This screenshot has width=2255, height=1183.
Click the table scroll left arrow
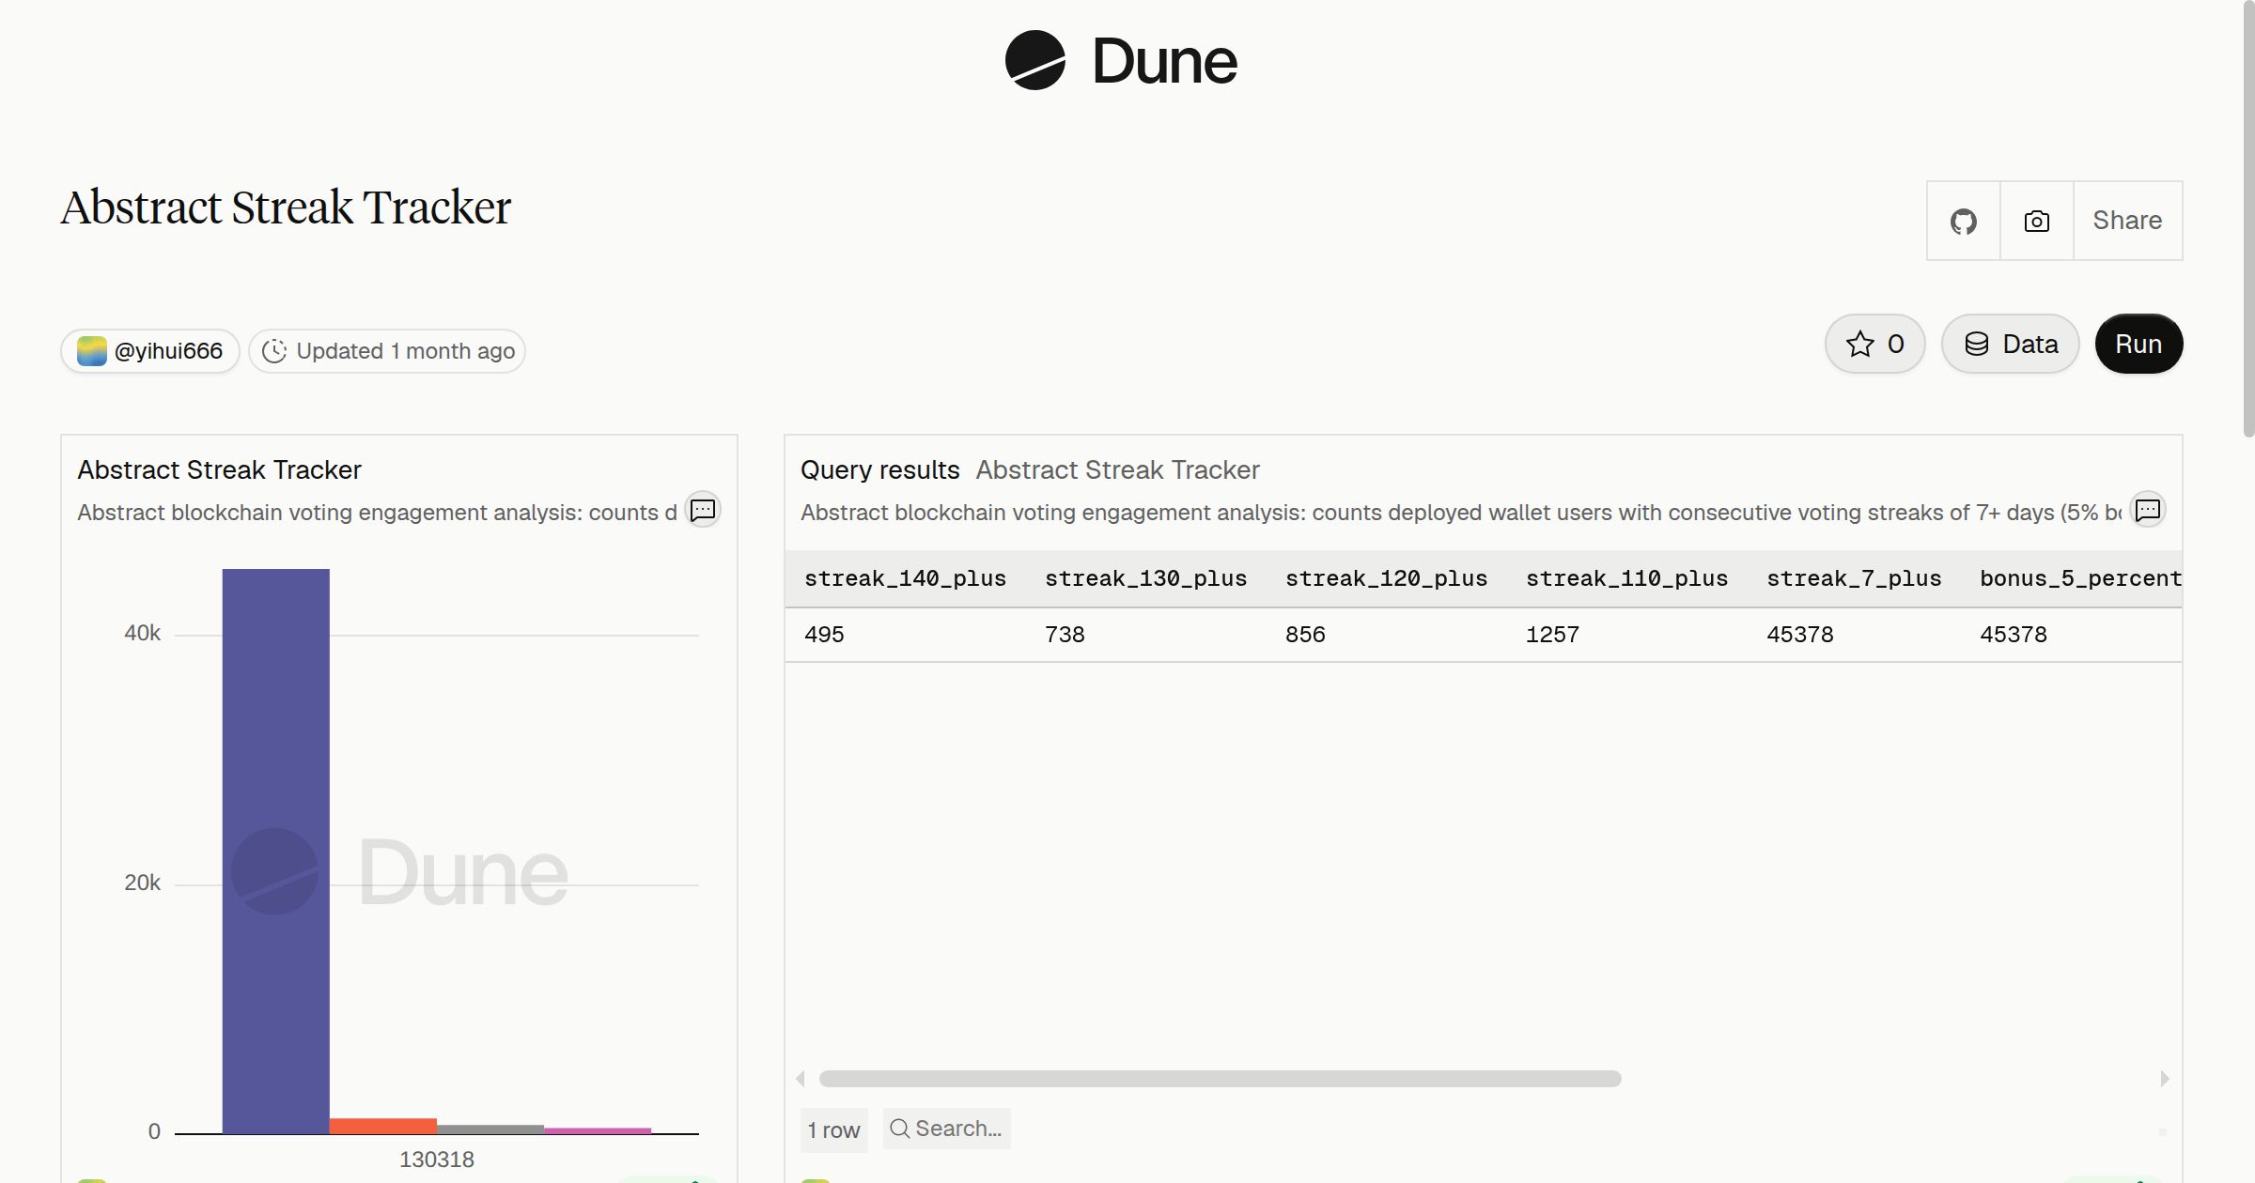[x=801, y=1079]
